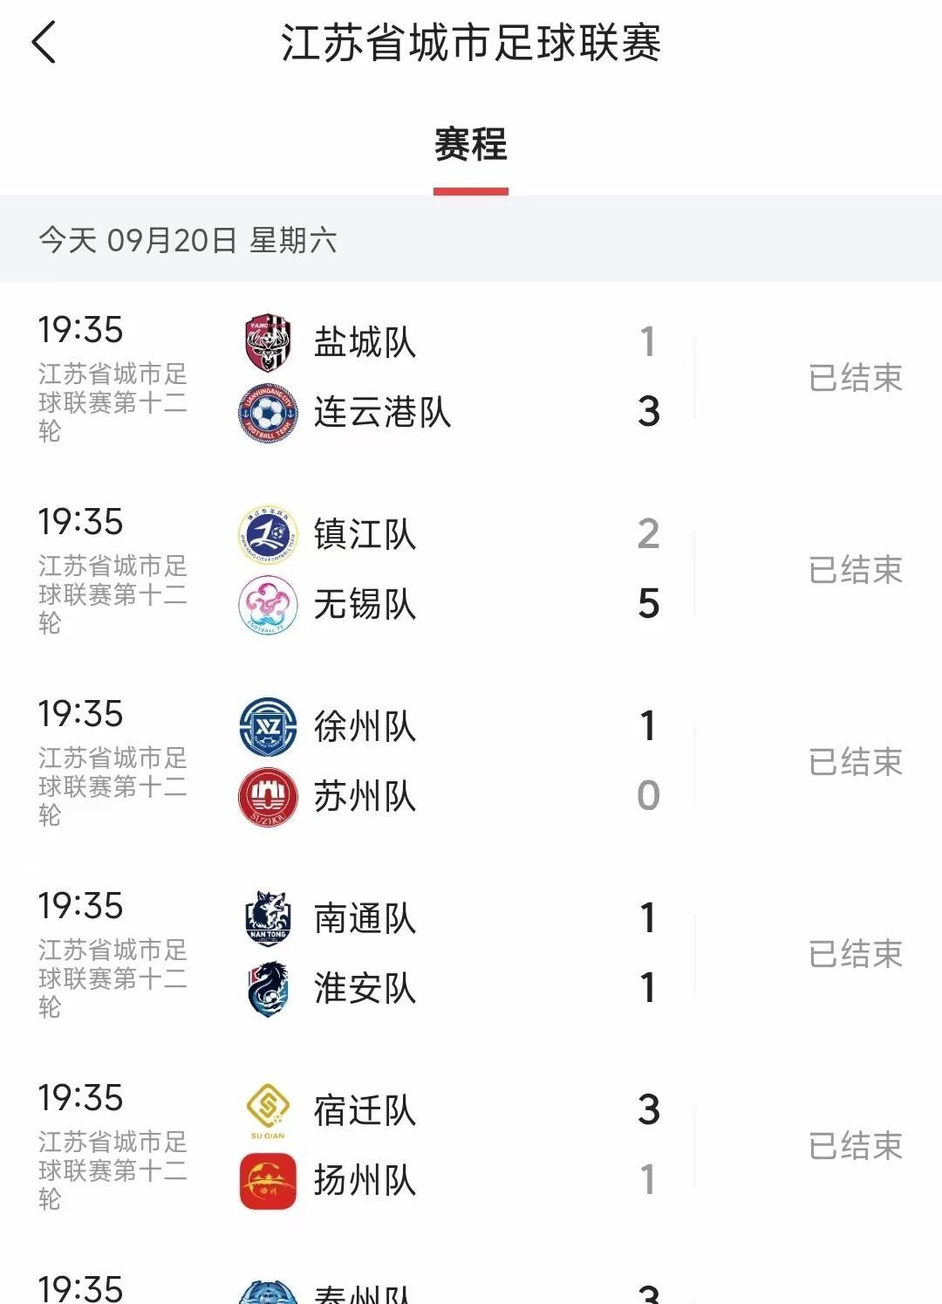942x1304 pixels.
Task: Open the 淮安队 team name
Action: [365, 989]
